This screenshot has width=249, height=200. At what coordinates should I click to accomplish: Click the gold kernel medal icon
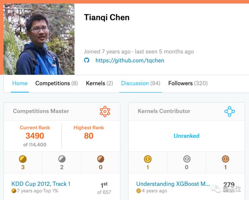(x=148, y=159)
